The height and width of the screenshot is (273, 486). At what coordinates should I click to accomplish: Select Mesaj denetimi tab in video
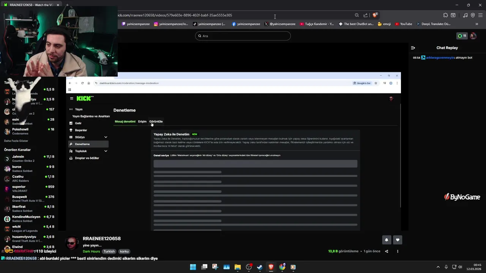[x=125, y=121]
